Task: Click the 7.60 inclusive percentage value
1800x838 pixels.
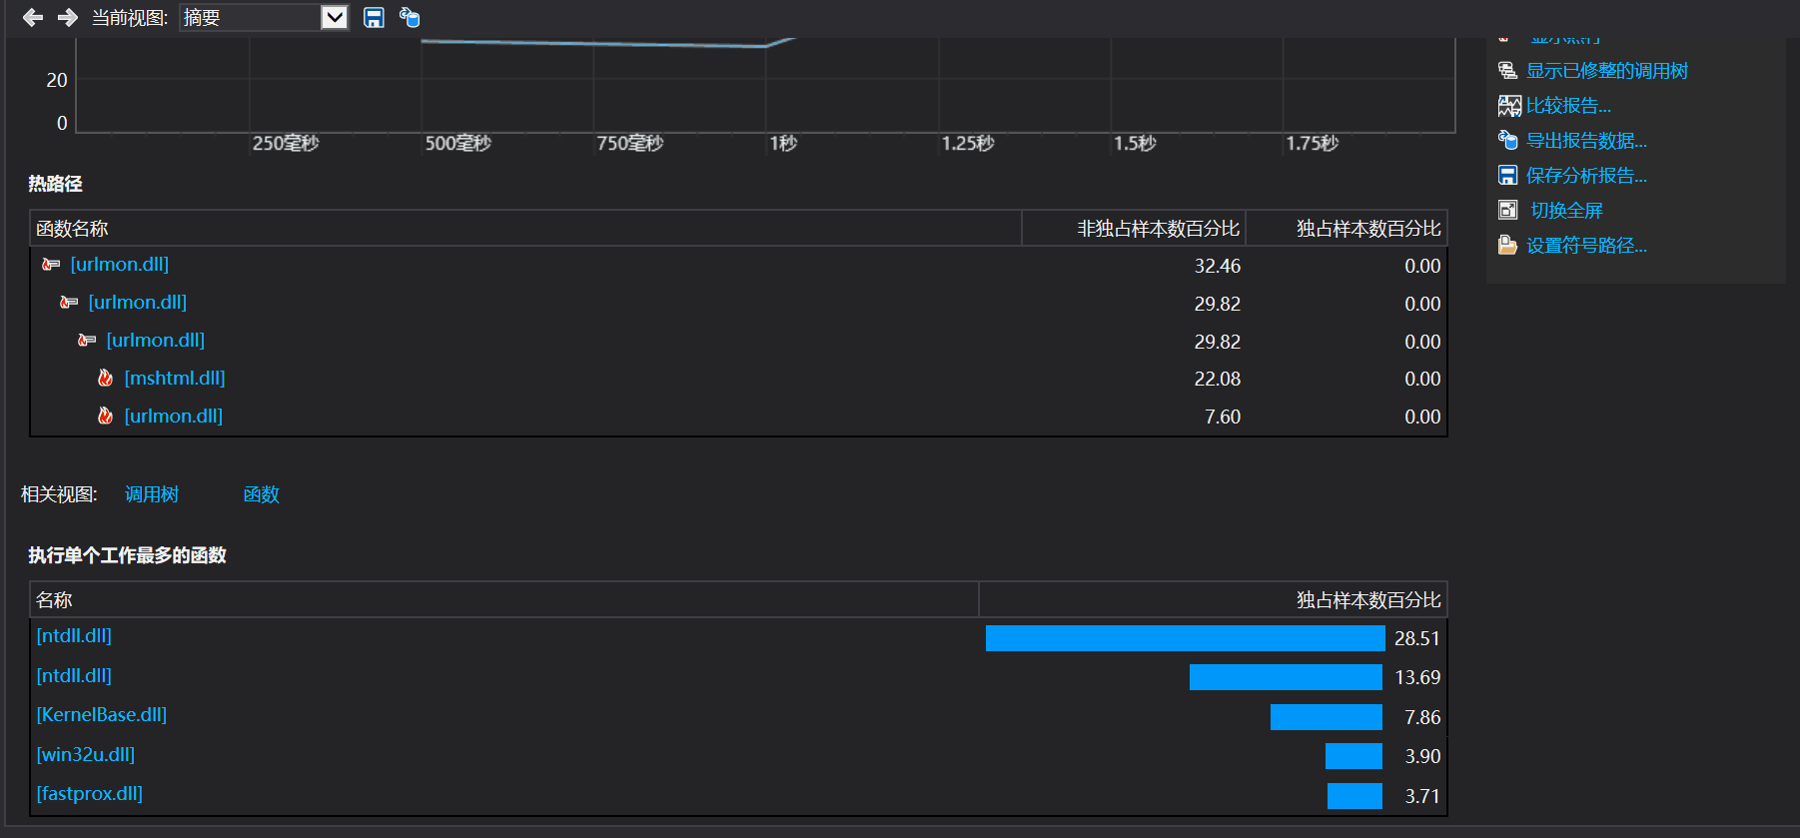Action: click(x=1223, y=418)
